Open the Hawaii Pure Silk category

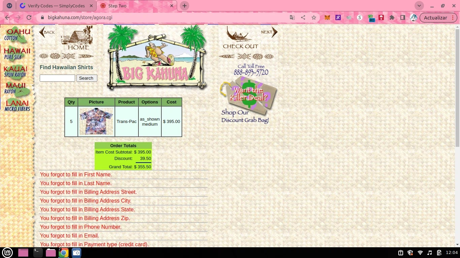[x=17, y=54]
